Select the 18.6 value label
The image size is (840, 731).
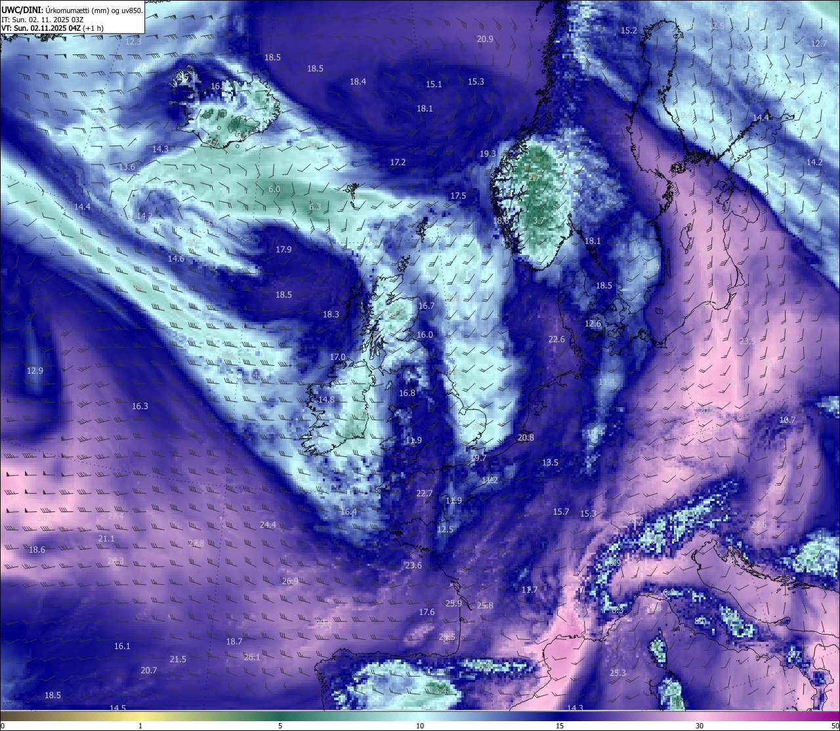pos(37,550)
